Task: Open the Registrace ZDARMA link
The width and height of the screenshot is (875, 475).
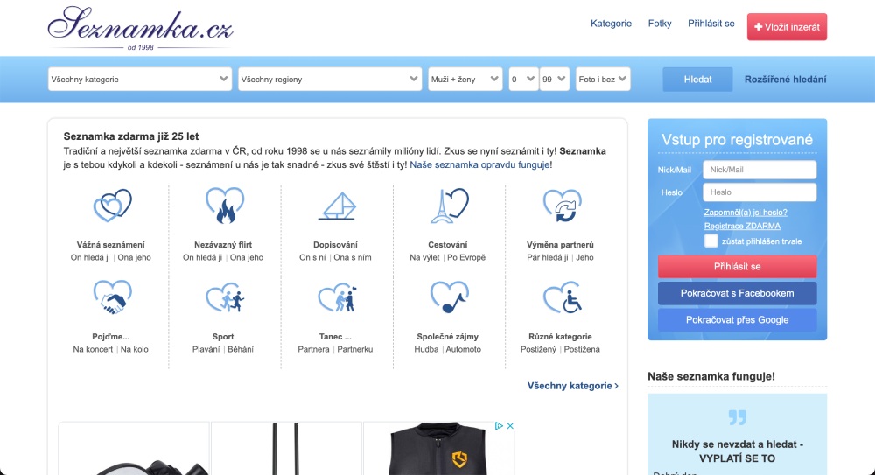Action: 742,226
